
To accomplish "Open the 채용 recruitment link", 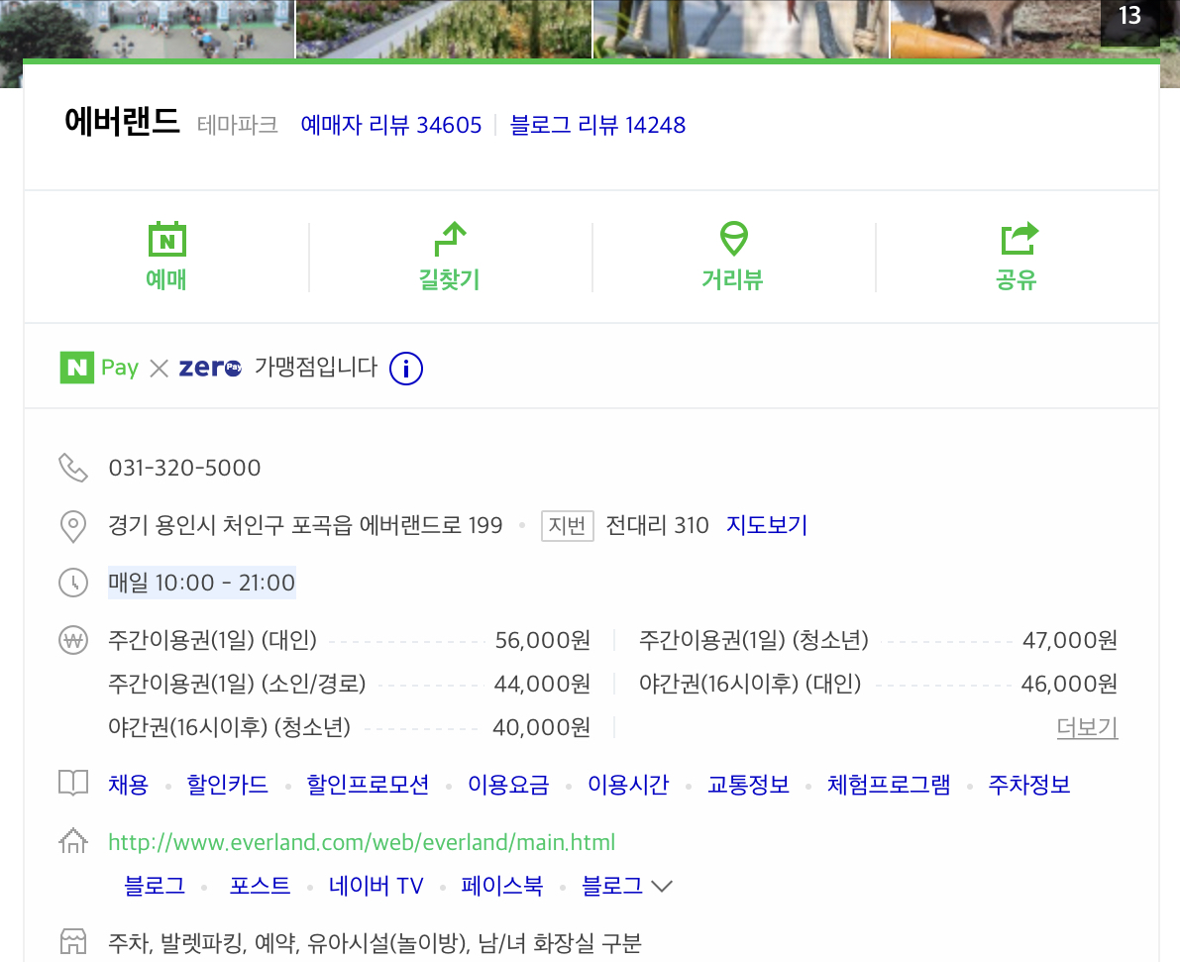I will click(128, 785).
